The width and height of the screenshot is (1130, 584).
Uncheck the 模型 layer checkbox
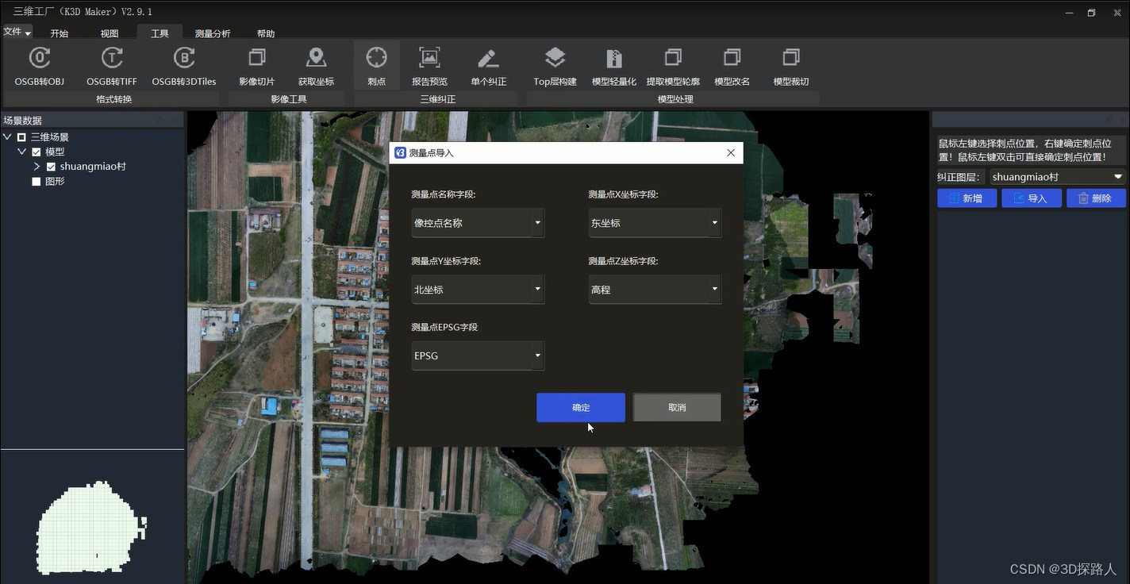tap(36, 152)
